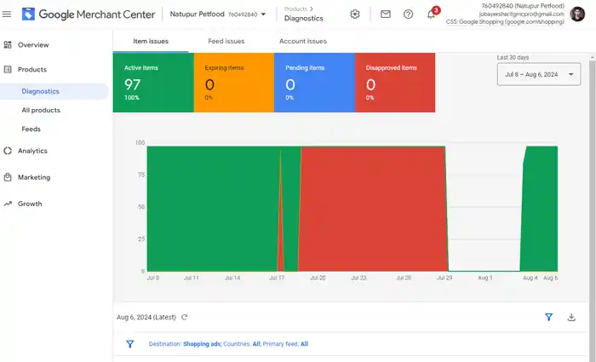Open the notifications bell icon
596x362 pixels.
tap(431, 14)
